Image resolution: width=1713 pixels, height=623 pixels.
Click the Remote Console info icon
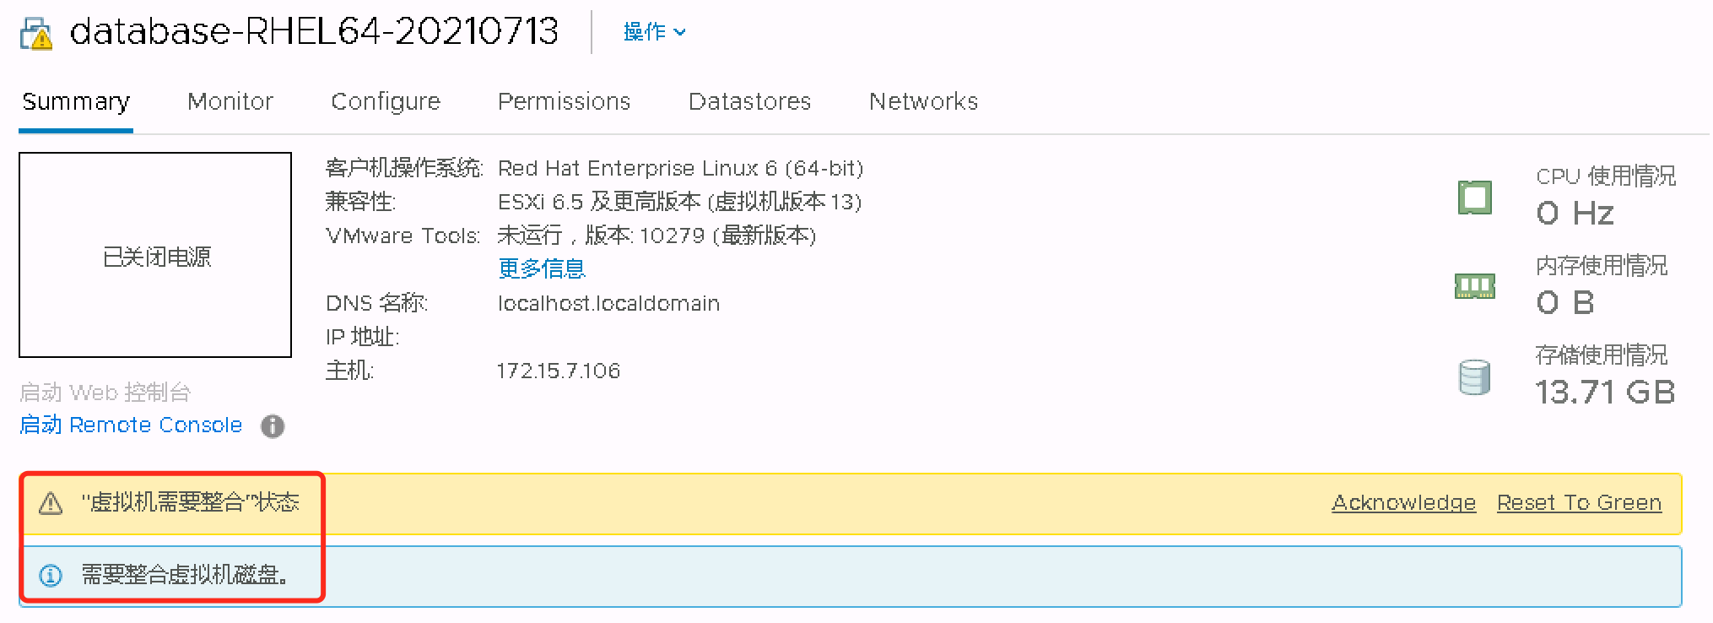click(x=273, y=426)
